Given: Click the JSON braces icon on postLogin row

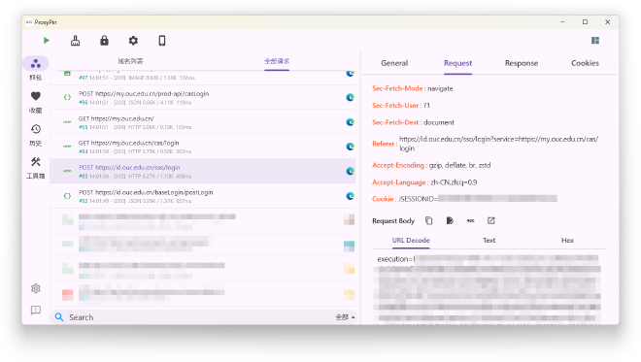Looking at the screenshot, I should click(67, 196).
